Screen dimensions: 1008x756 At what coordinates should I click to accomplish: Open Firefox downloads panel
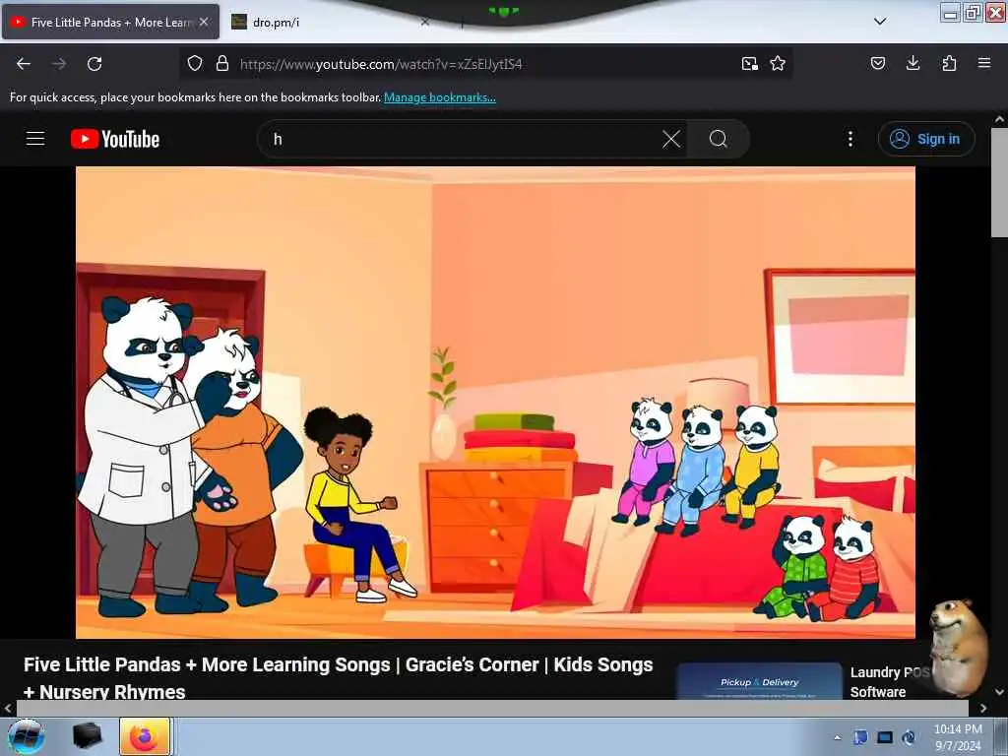pyautogui.click(x=913, y=63)
